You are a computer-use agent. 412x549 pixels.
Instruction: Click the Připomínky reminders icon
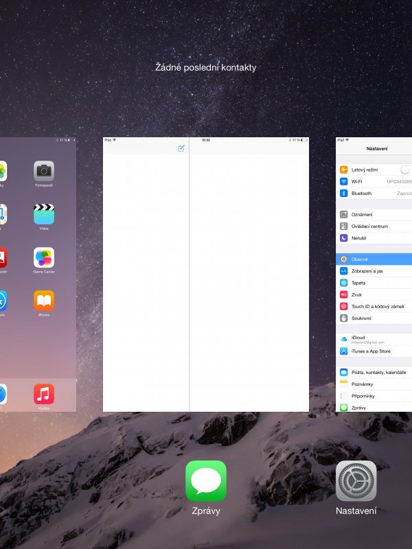(x=344, y=396)
